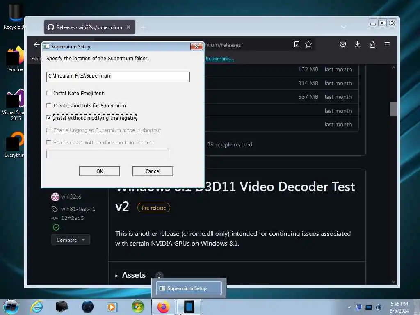Click the Supermium Setup taskbar preview

click(189, 288)
